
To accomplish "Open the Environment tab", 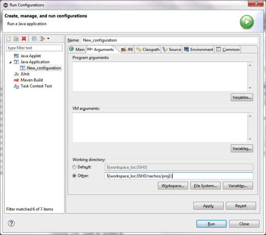I will click(x=199, y=49).
